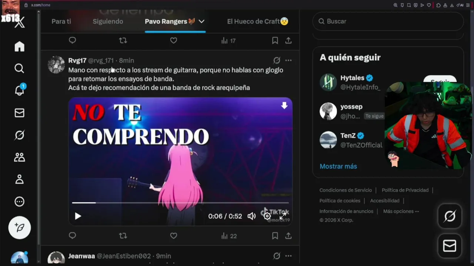The image size is (474, 266).
Task: Open Jeanwaa username link
Action: pos(81,256)
